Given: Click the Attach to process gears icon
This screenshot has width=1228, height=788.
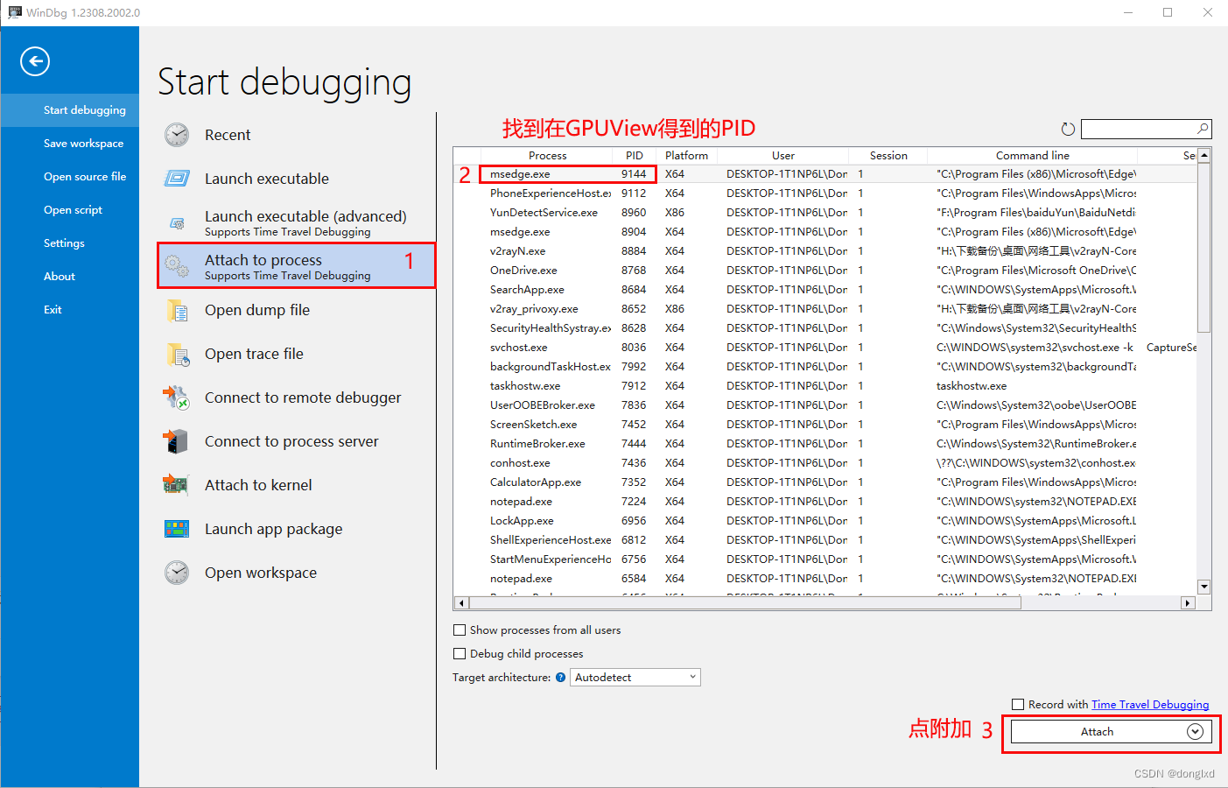Looking at the screenshot, I should (177, 266).
